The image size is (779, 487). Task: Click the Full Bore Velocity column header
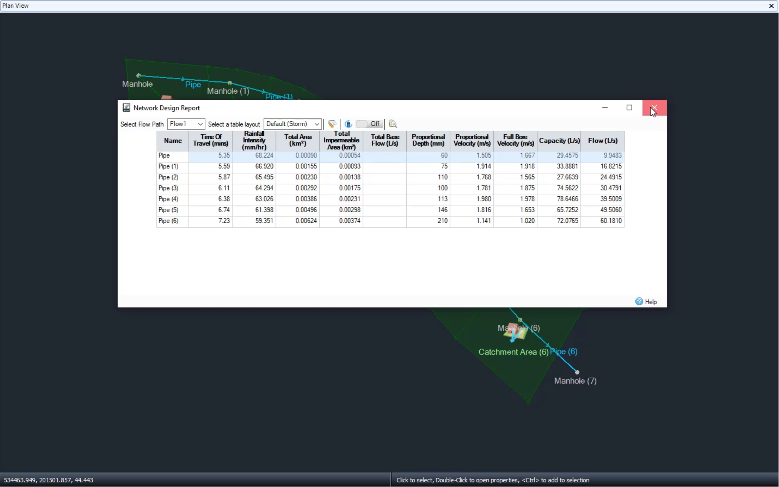tap(516, 141)
